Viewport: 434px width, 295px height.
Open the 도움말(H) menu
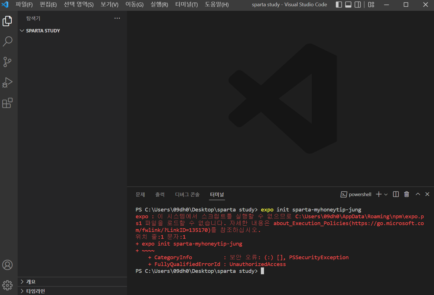pos(217,5)
